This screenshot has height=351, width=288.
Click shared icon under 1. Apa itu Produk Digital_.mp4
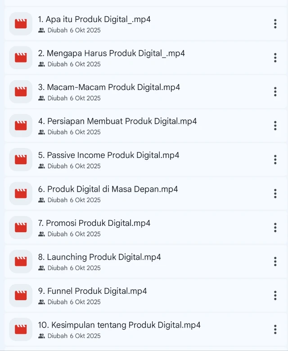click(x=41, y=30)
